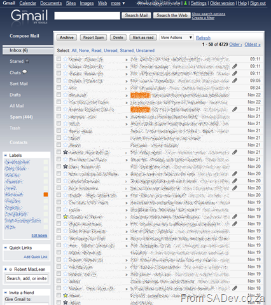Click Edit labels link
The height and width of the screenshot is (305, 271).
pos(39,236)
